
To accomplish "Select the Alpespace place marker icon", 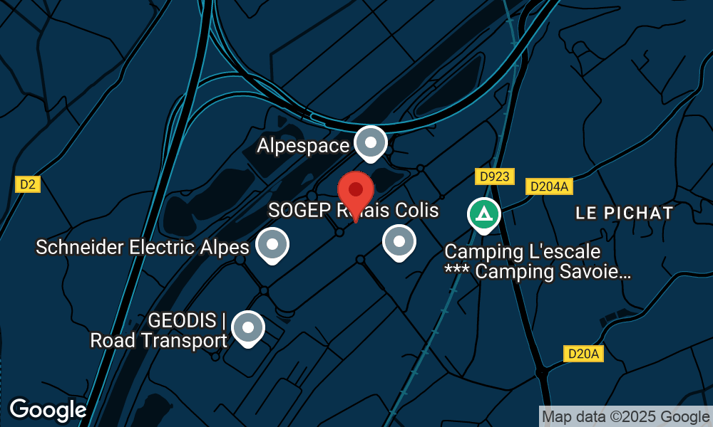I will point(371,144).
